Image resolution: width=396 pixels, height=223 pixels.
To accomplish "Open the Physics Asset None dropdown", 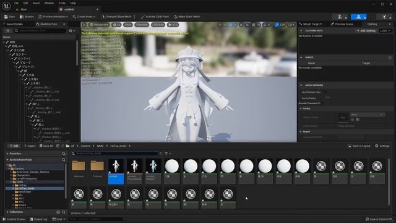I will pos(367,115).
